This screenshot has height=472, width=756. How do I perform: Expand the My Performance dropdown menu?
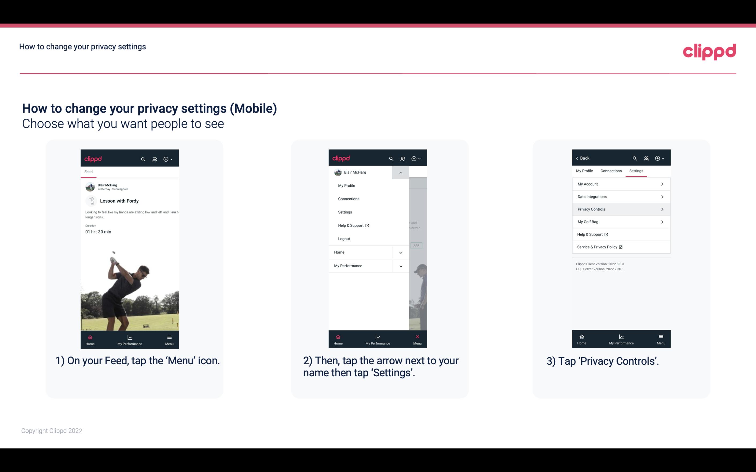[x=400, y=266]
